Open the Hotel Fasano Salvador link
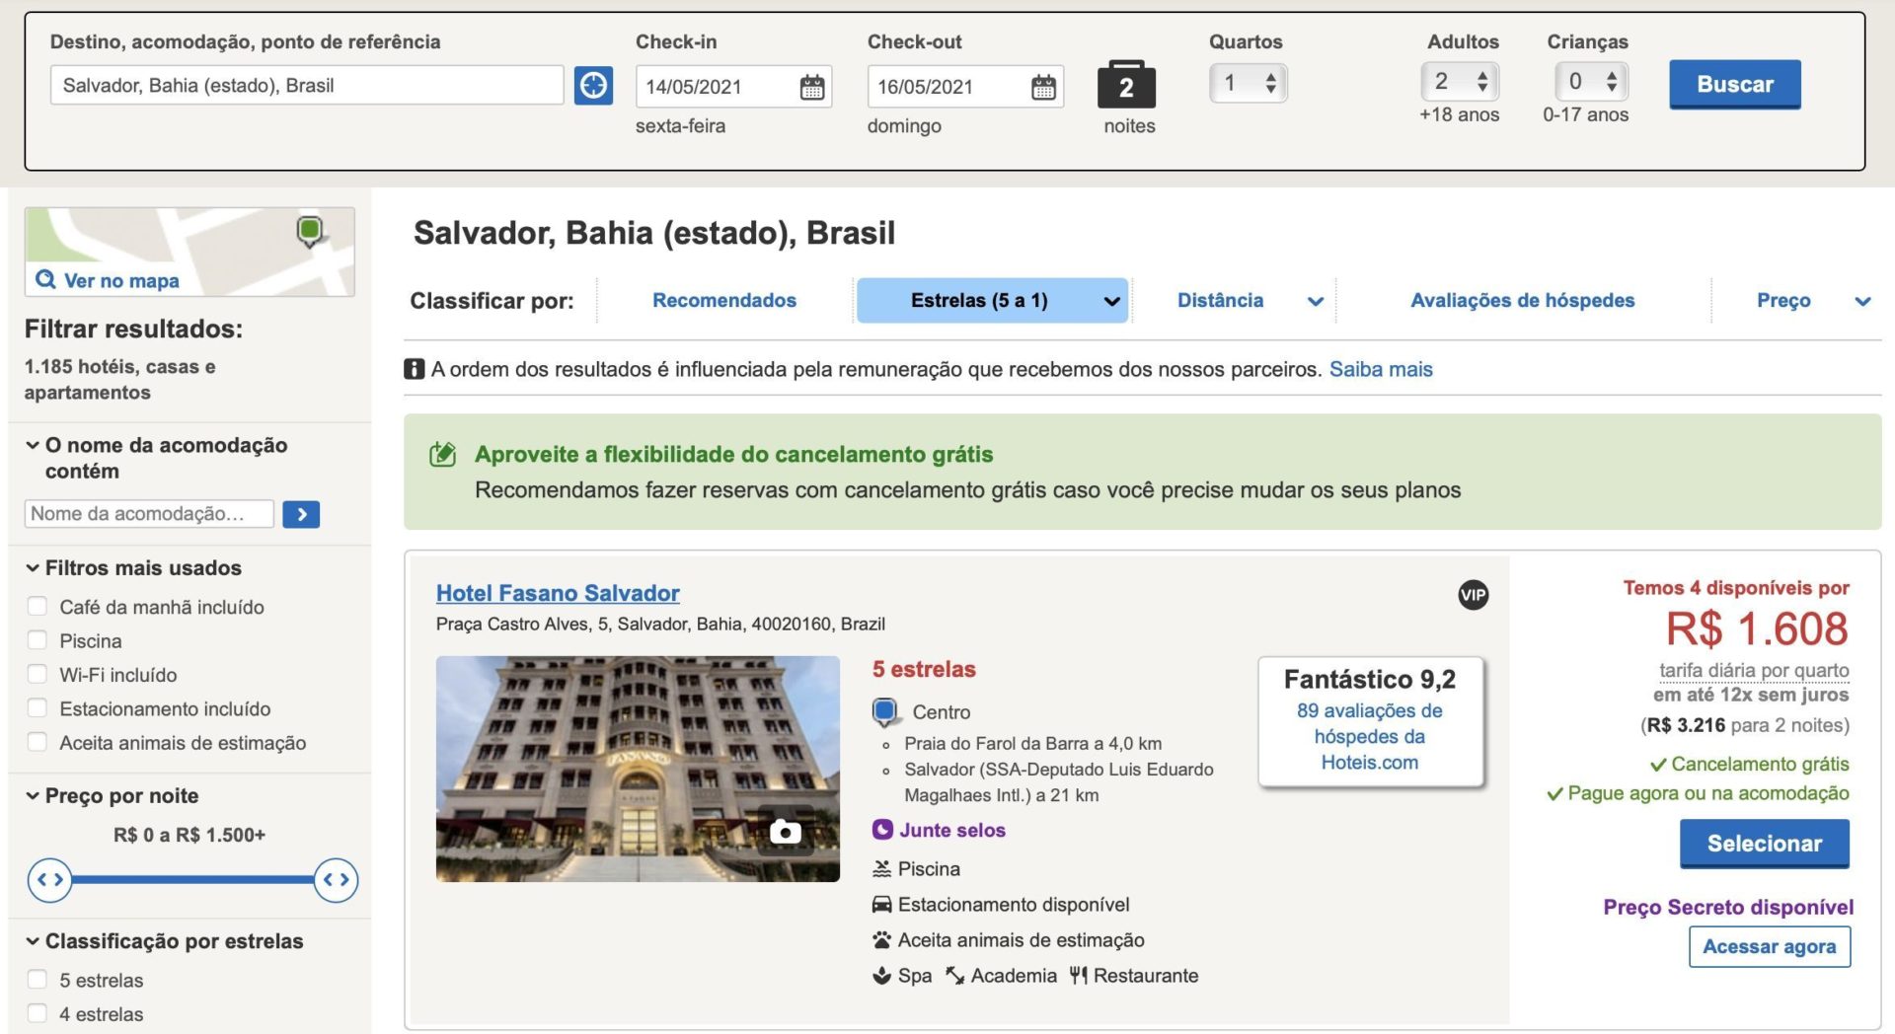1895x1034 pixels. (558, 593)
